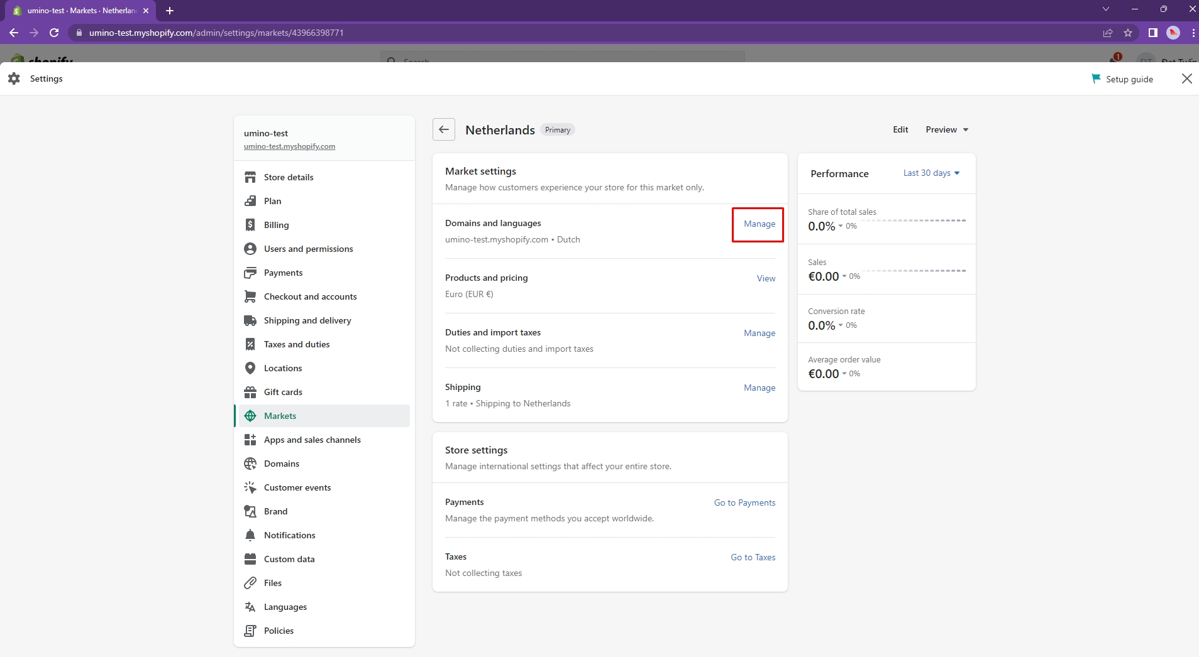Click the Files paperclip icon

pos(250,583)
